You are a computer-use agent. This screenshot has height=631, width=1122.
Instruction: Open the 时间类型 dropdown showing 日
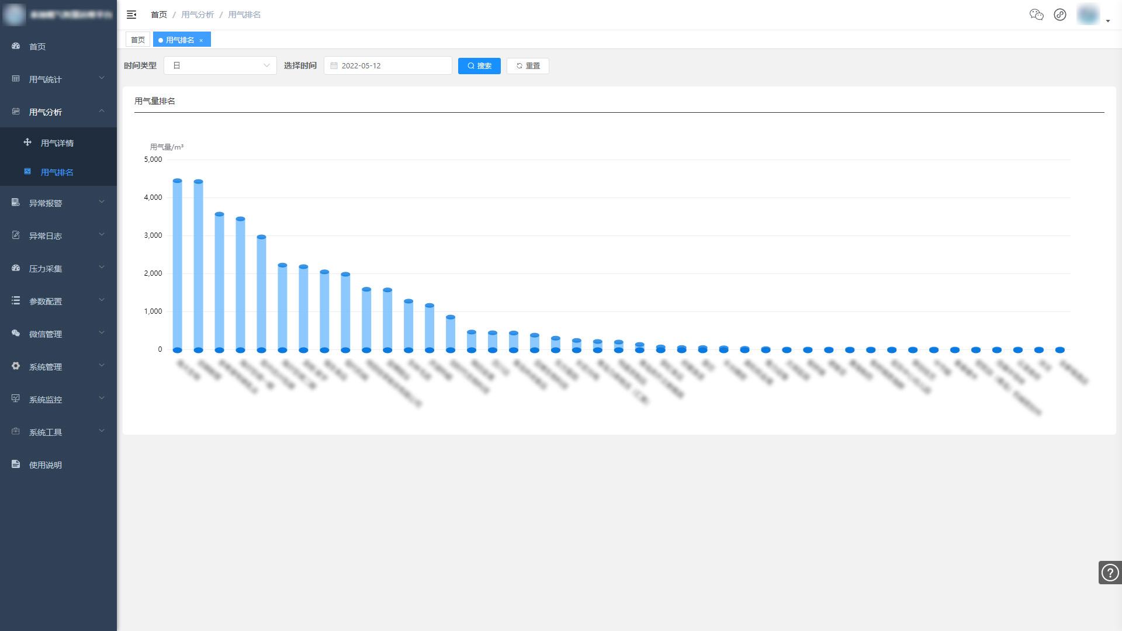tap(220, 65)
